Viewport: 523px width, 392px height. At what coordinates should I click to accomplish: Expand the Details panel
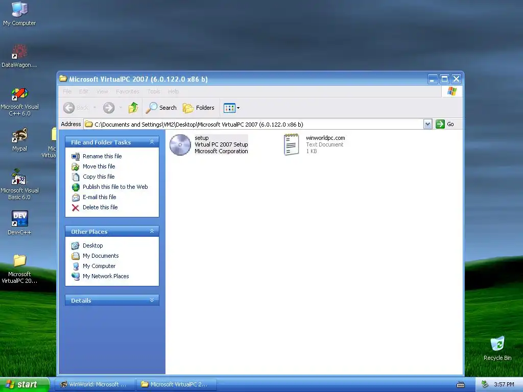tap(152, 300)
